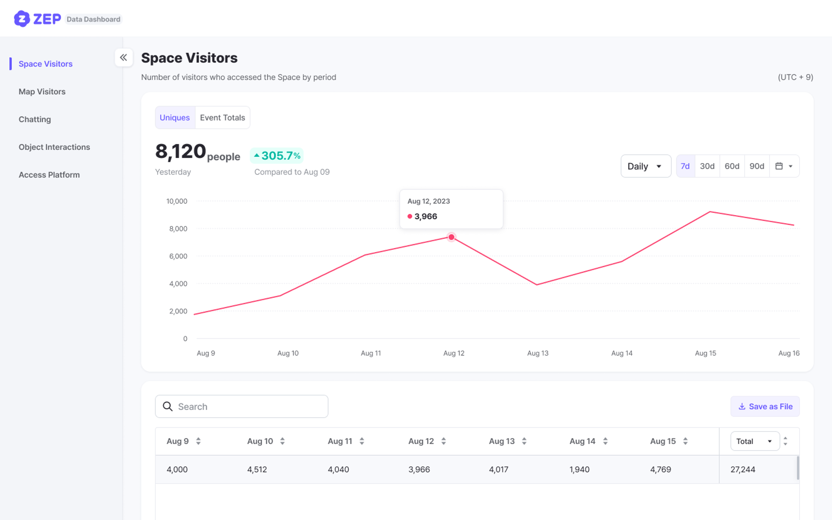Select the 30d time range
The height and width of the screenshot is (520, 832).
coord(707,166)
